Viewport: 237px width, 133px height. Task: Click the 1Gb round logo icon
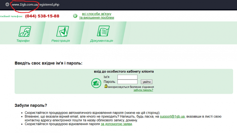(x=96, y=83)
